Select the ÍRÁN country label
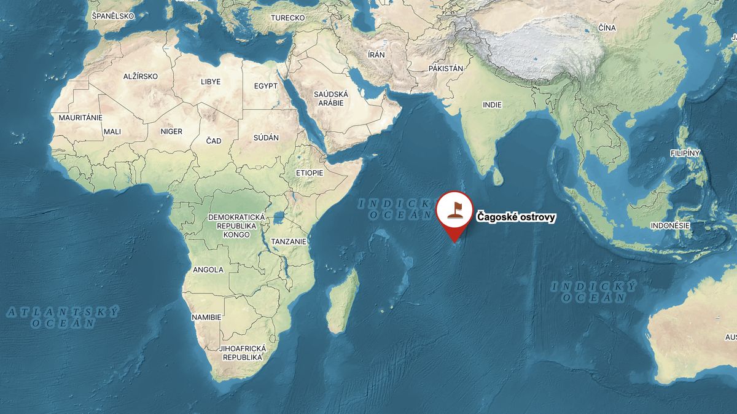 (x=376, y=55)
